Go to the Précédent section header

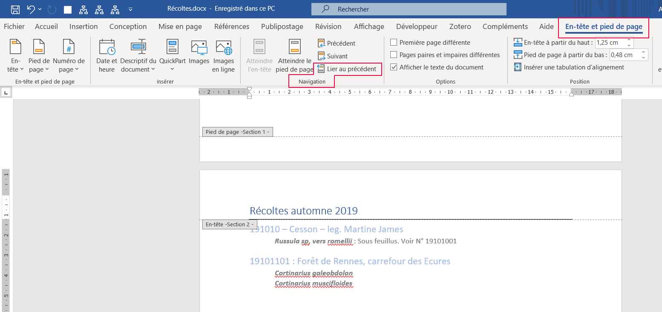337,43
